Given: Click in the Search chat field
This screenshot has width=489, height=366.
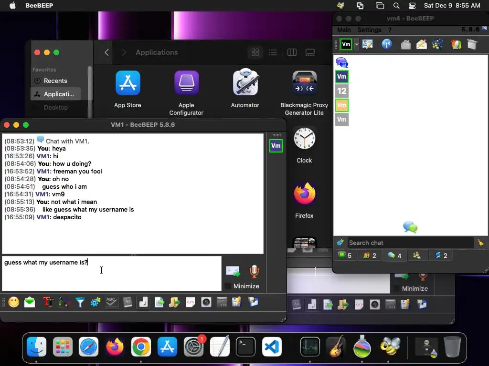Looking at the screenshot, I should click(x=411, y=243).
